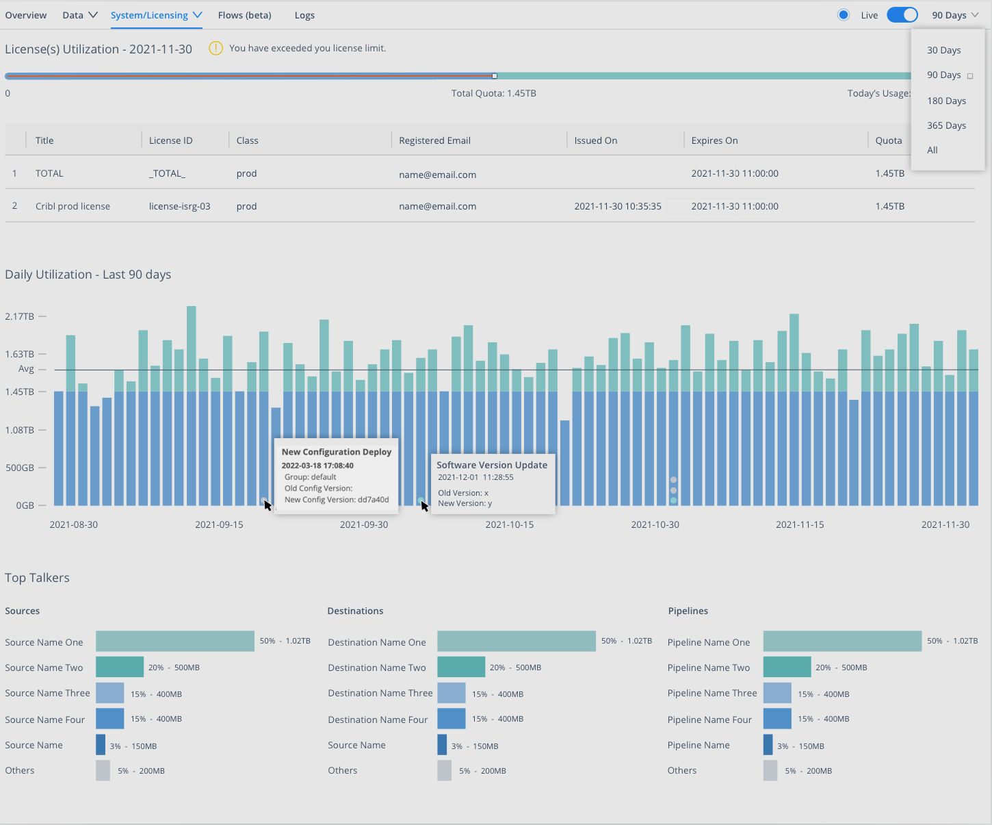
Task: Click the Destination Name One usage bar
Action: click(x=517, y=641)
